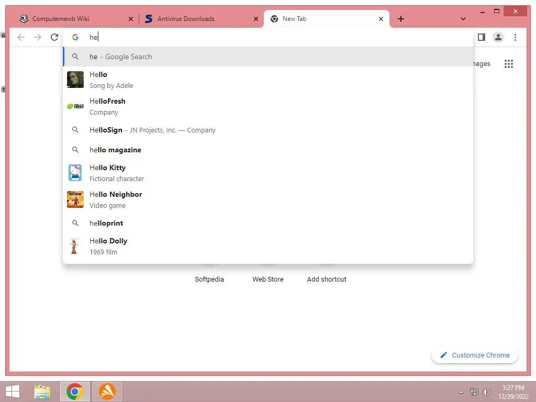Image resolution: width=536 pixels, height=402 pixels.
Task: Go back using the back arrow
Action: 21,37
